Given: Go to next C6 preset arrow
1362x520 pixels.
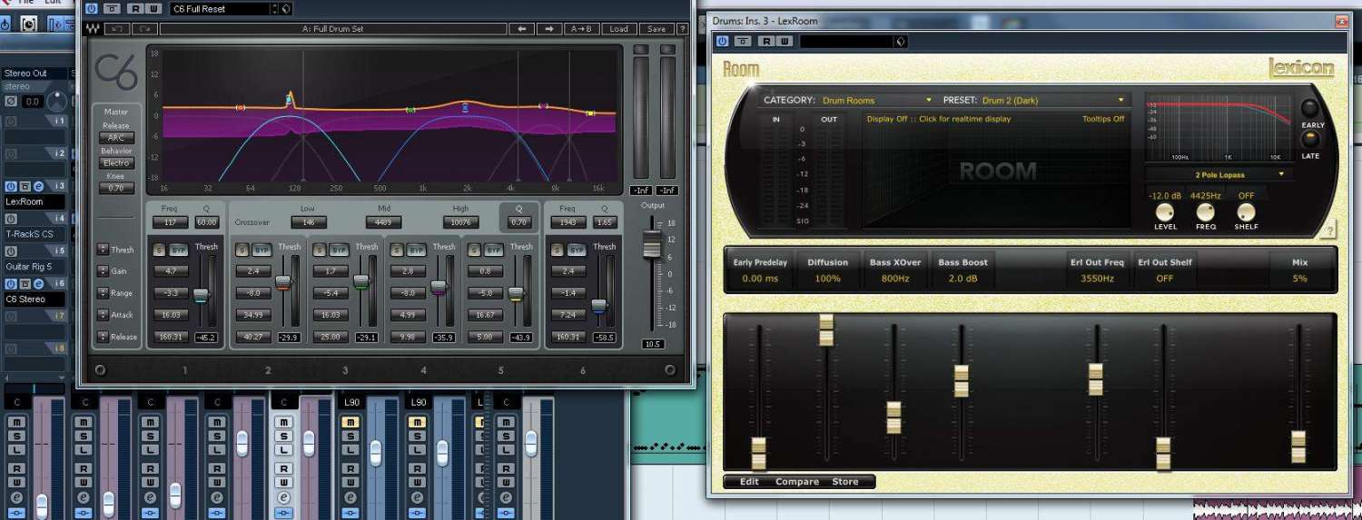Looking at the screenshot, I should click(549, 29).
